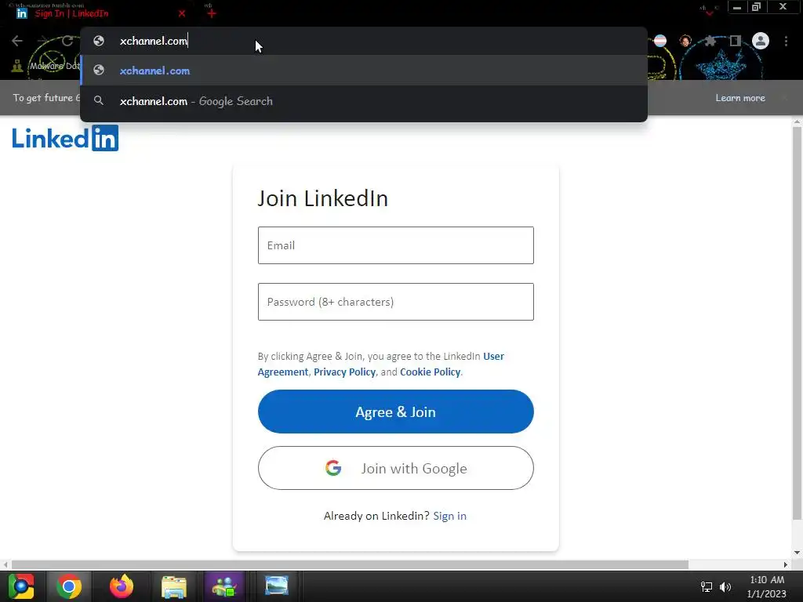Click the vertical page scrollbar
Screen dimensions: 803x602
click(797, 322)
